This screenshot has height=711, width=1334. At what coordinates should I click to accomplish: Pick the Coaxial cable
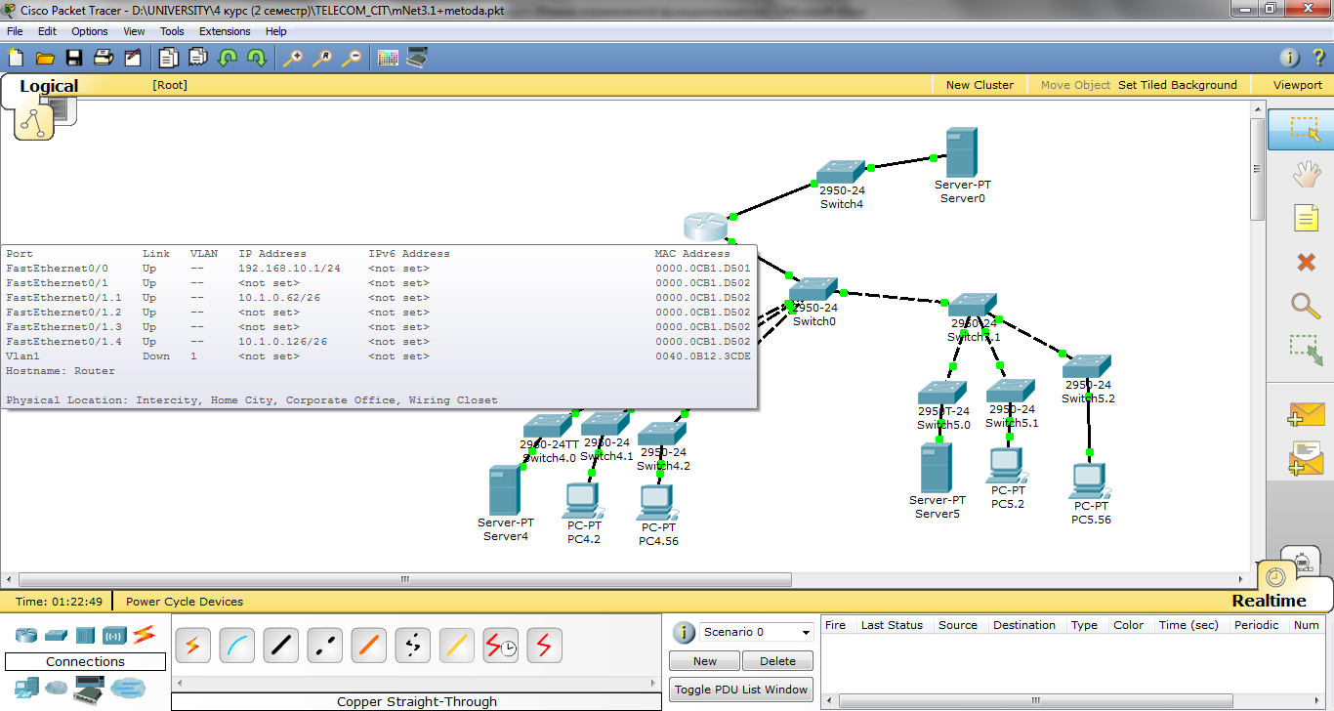tap(456, 645)
